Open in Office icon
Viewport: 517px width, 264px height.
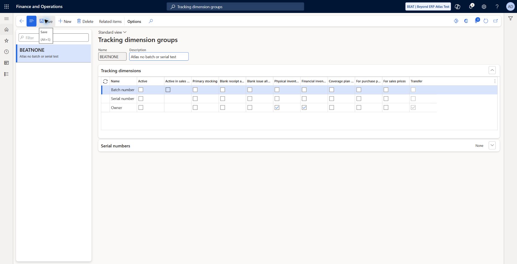(x=466, y=21)
